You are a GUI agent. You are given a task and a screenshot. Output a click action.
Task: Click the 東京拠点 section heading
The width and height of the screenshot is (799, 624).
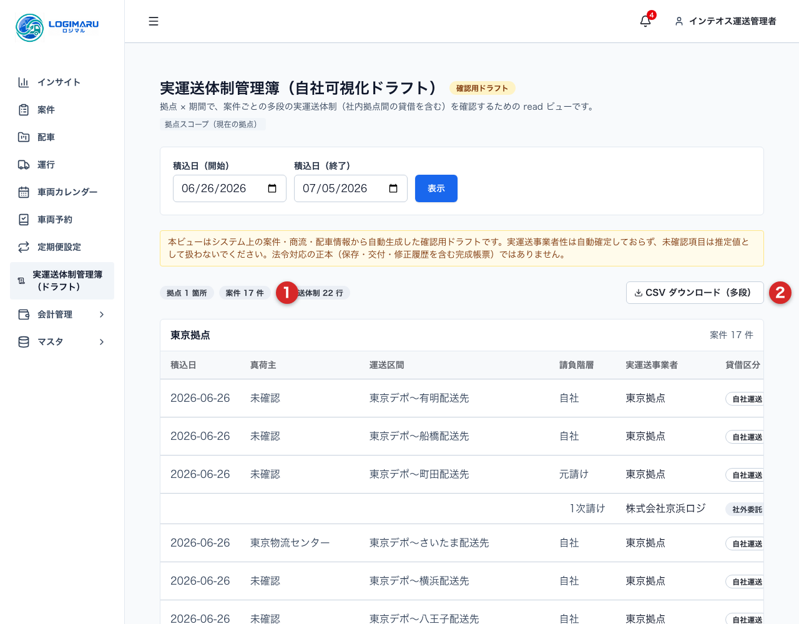(190, 335)
